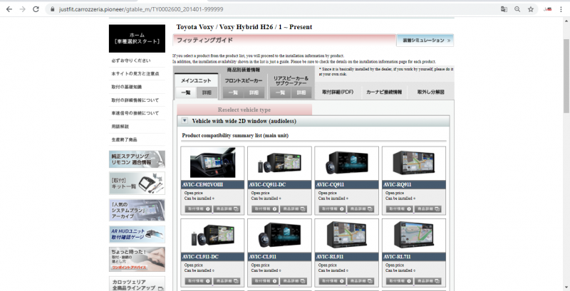Open カーナビ接続情報 tab
The height and width of the screenshot is (291, 570).
384,92
